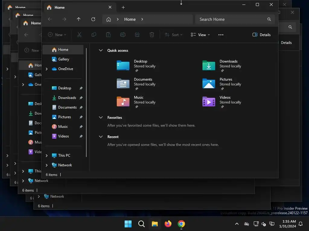Launch Chrome from the taskbar
Image resolution: width=309 pixels, height=231 pixels.
point(181,224)
